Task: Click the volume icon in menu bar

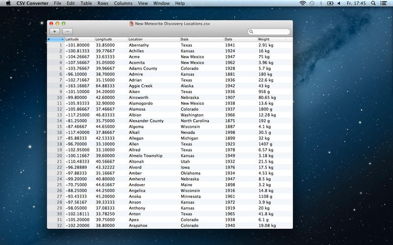Action: tap(339, 3)
